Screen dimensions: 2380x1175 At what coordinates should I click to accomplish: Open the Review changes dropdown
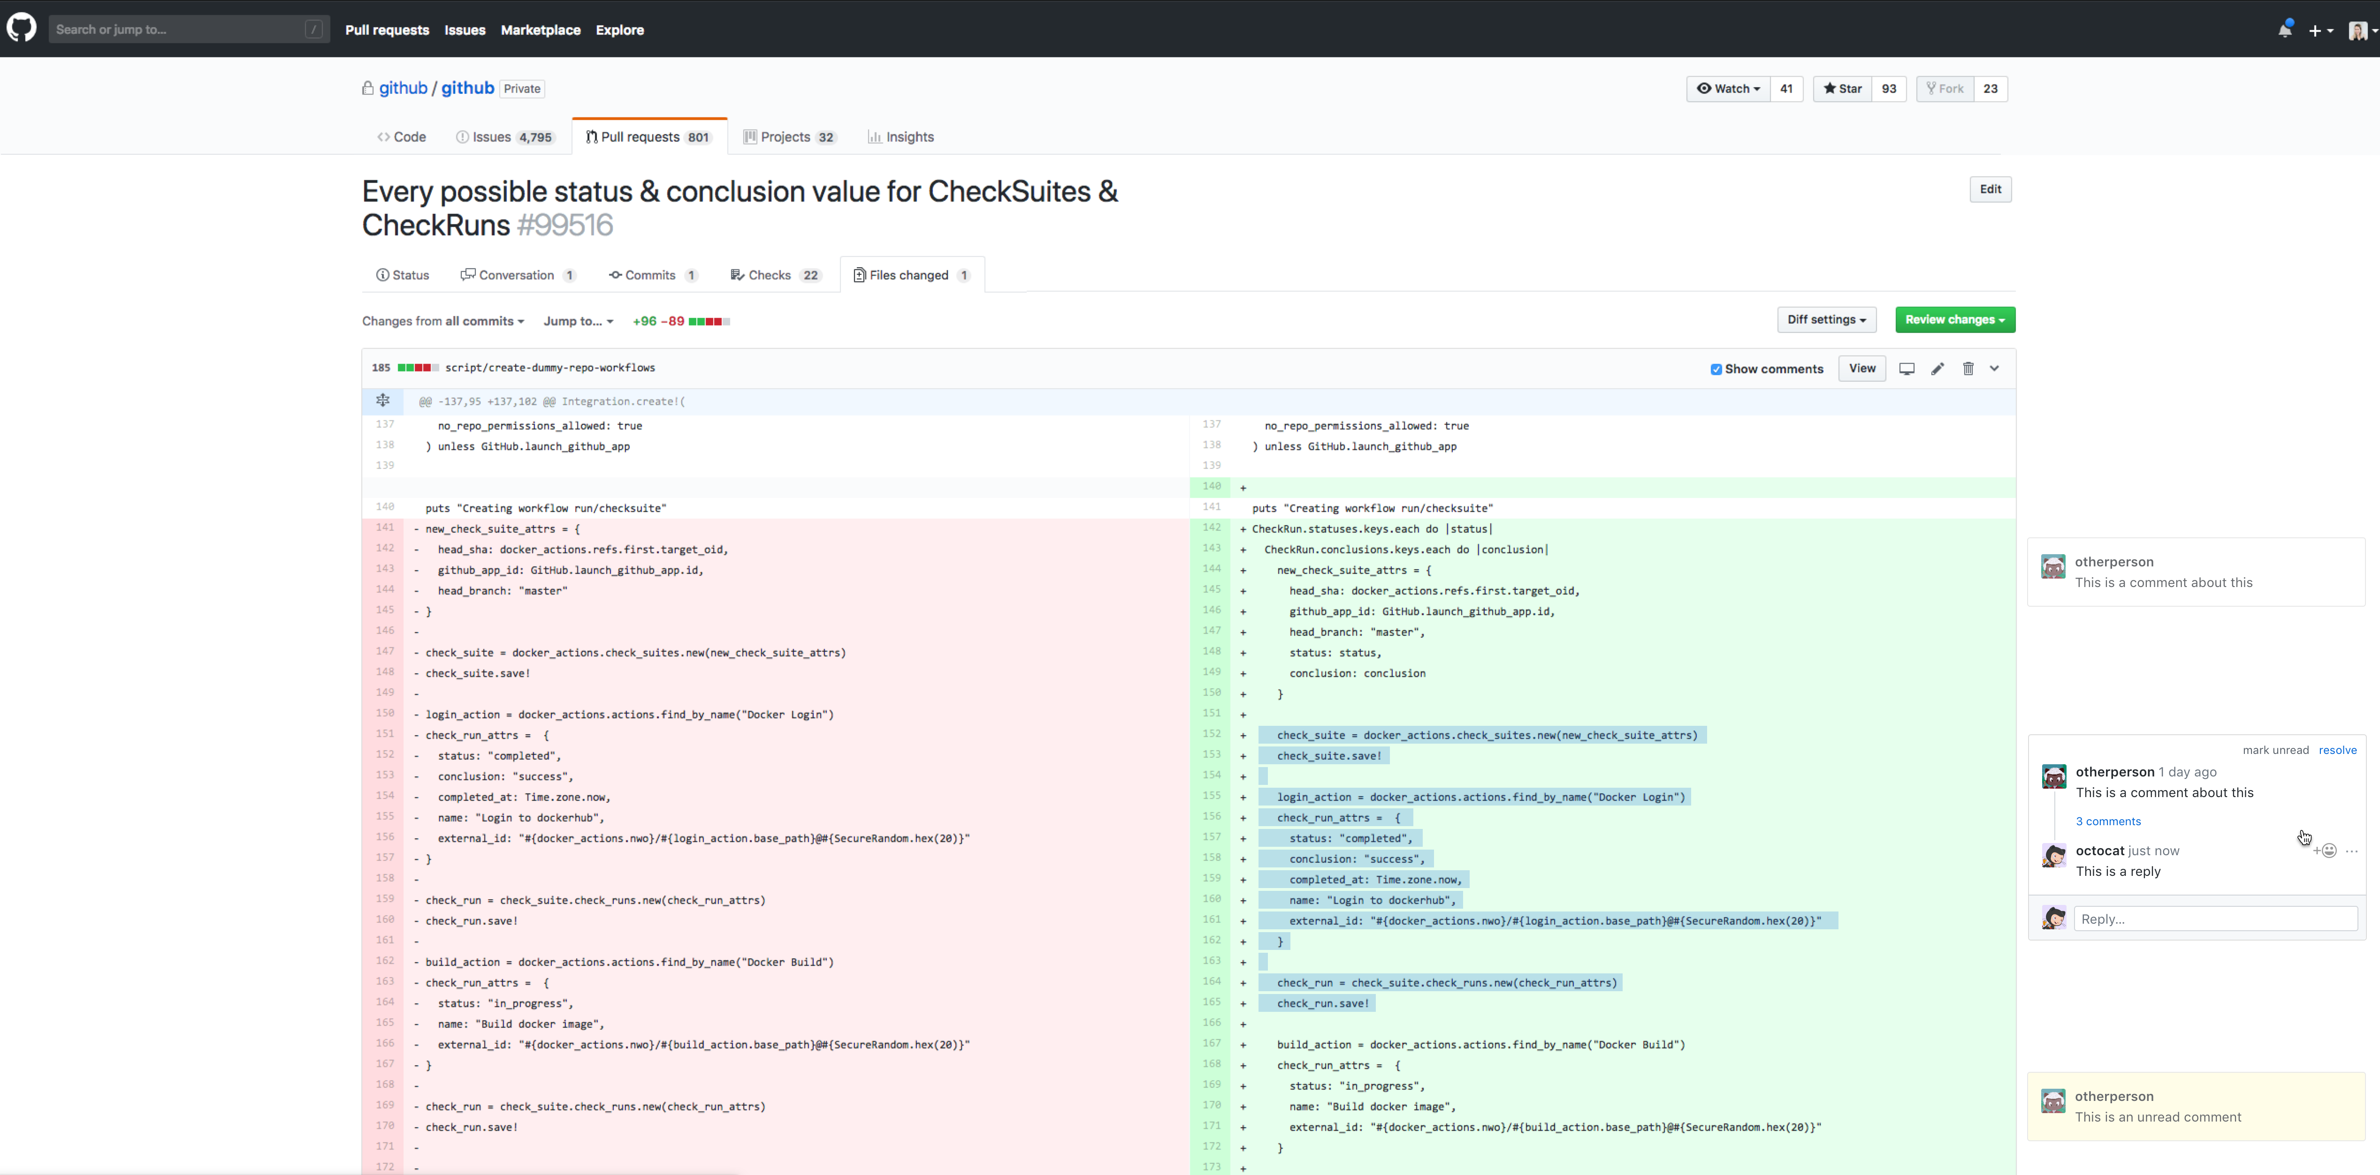[1955, 319]
